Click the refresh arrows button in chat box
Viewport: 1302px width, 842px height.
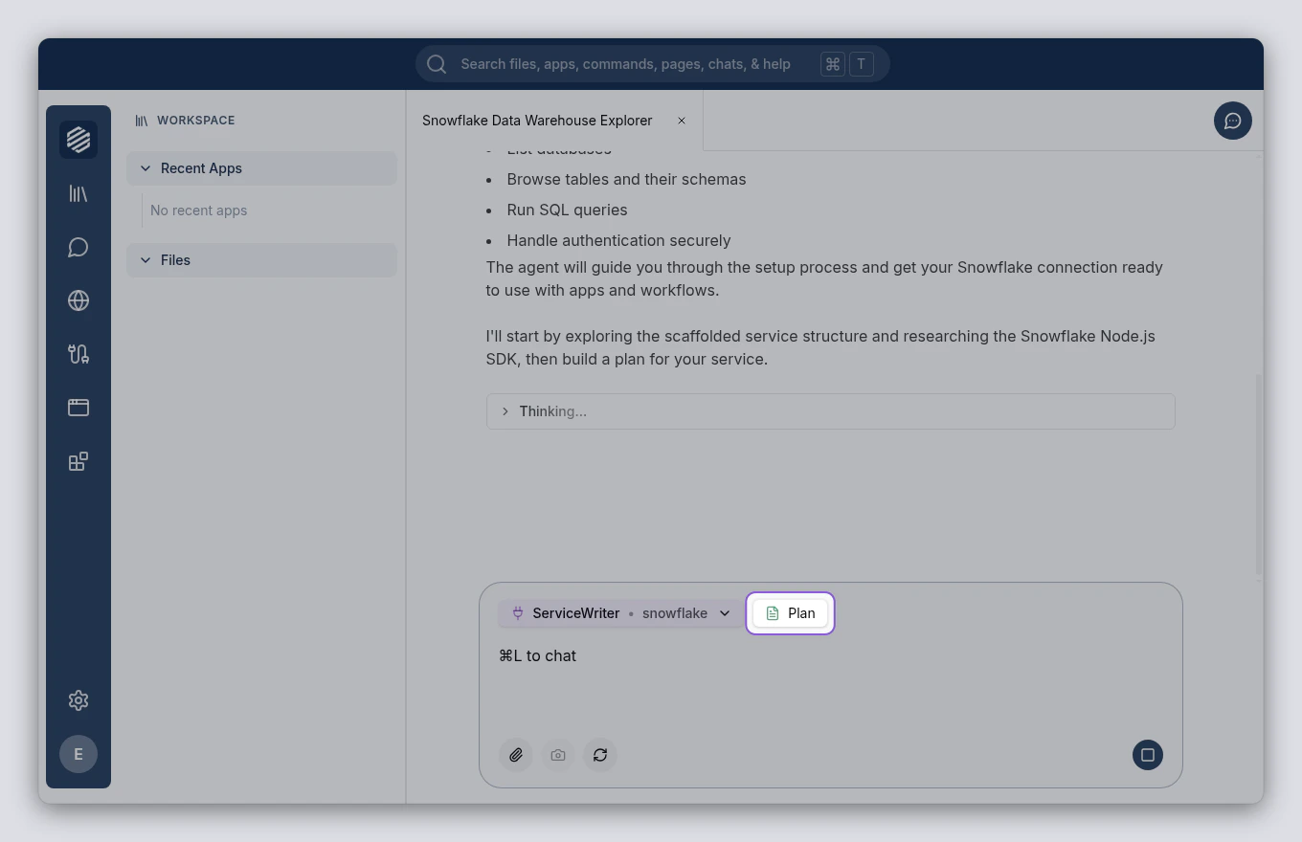pyautogui.click(x=600, y=755)
